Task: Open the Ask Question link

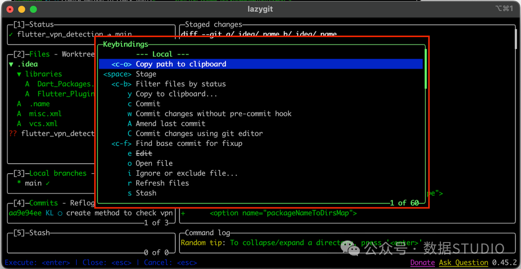Action: coord(464,263)
